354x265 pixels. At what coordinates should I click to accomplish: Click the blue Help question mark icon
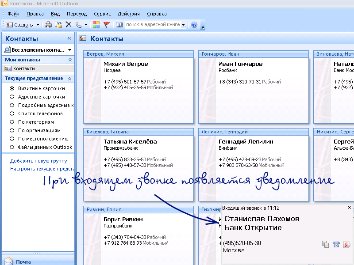[194, 25]
